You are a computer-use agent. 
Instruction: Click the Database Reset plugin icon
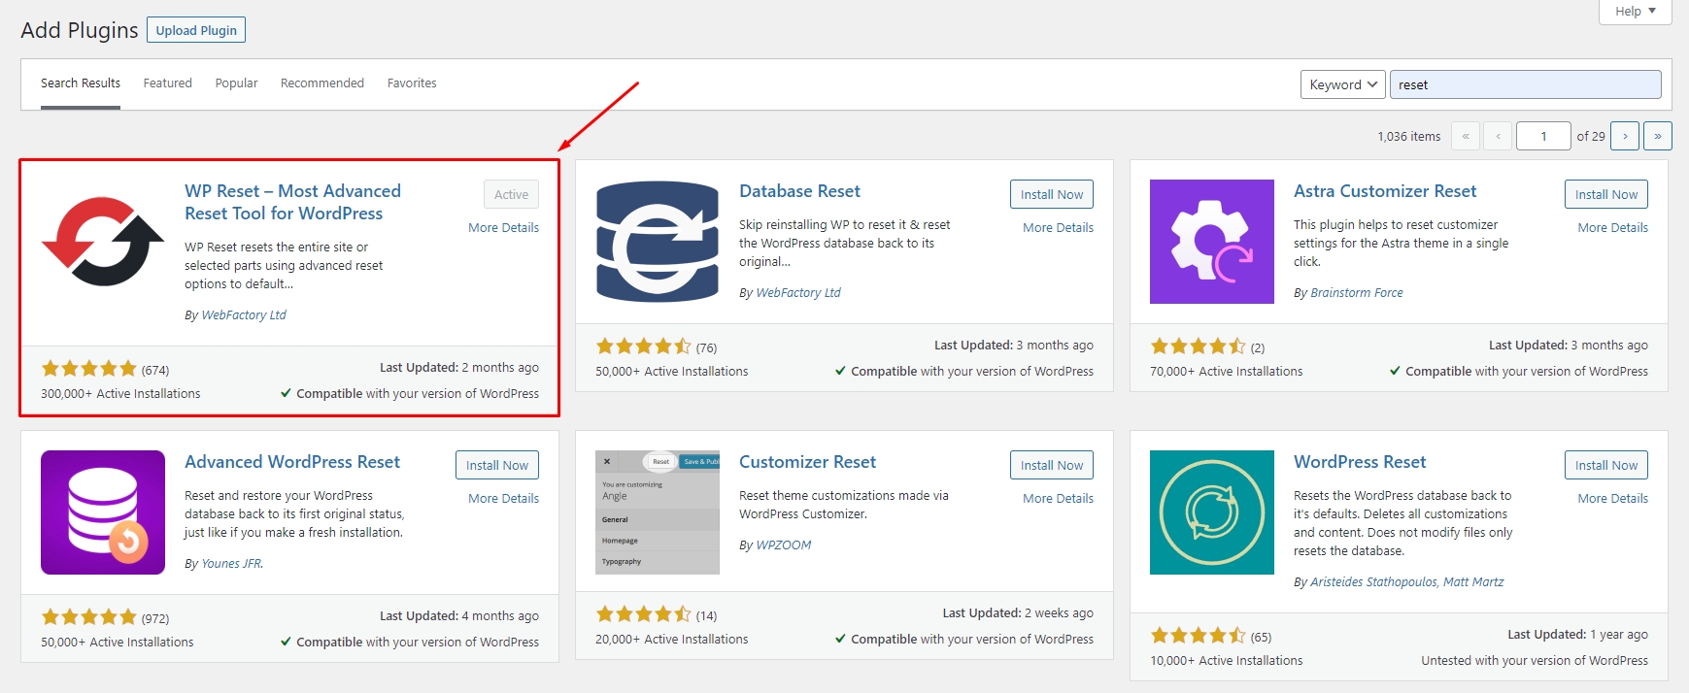[658, 242]
